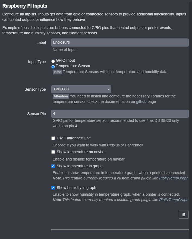Click the Sensor Pin input field
This screenshot has height=239, width=192.
[120, 114]
